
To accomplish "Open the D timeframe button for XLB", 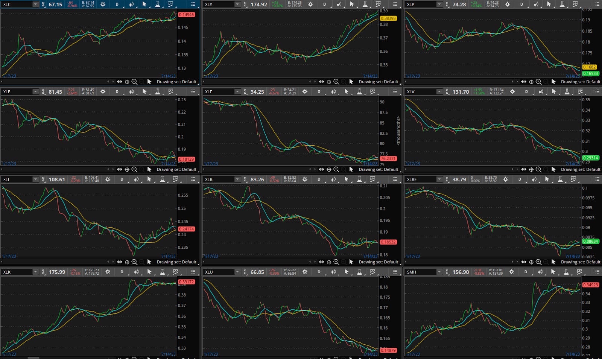I will [x=319, y=179].
